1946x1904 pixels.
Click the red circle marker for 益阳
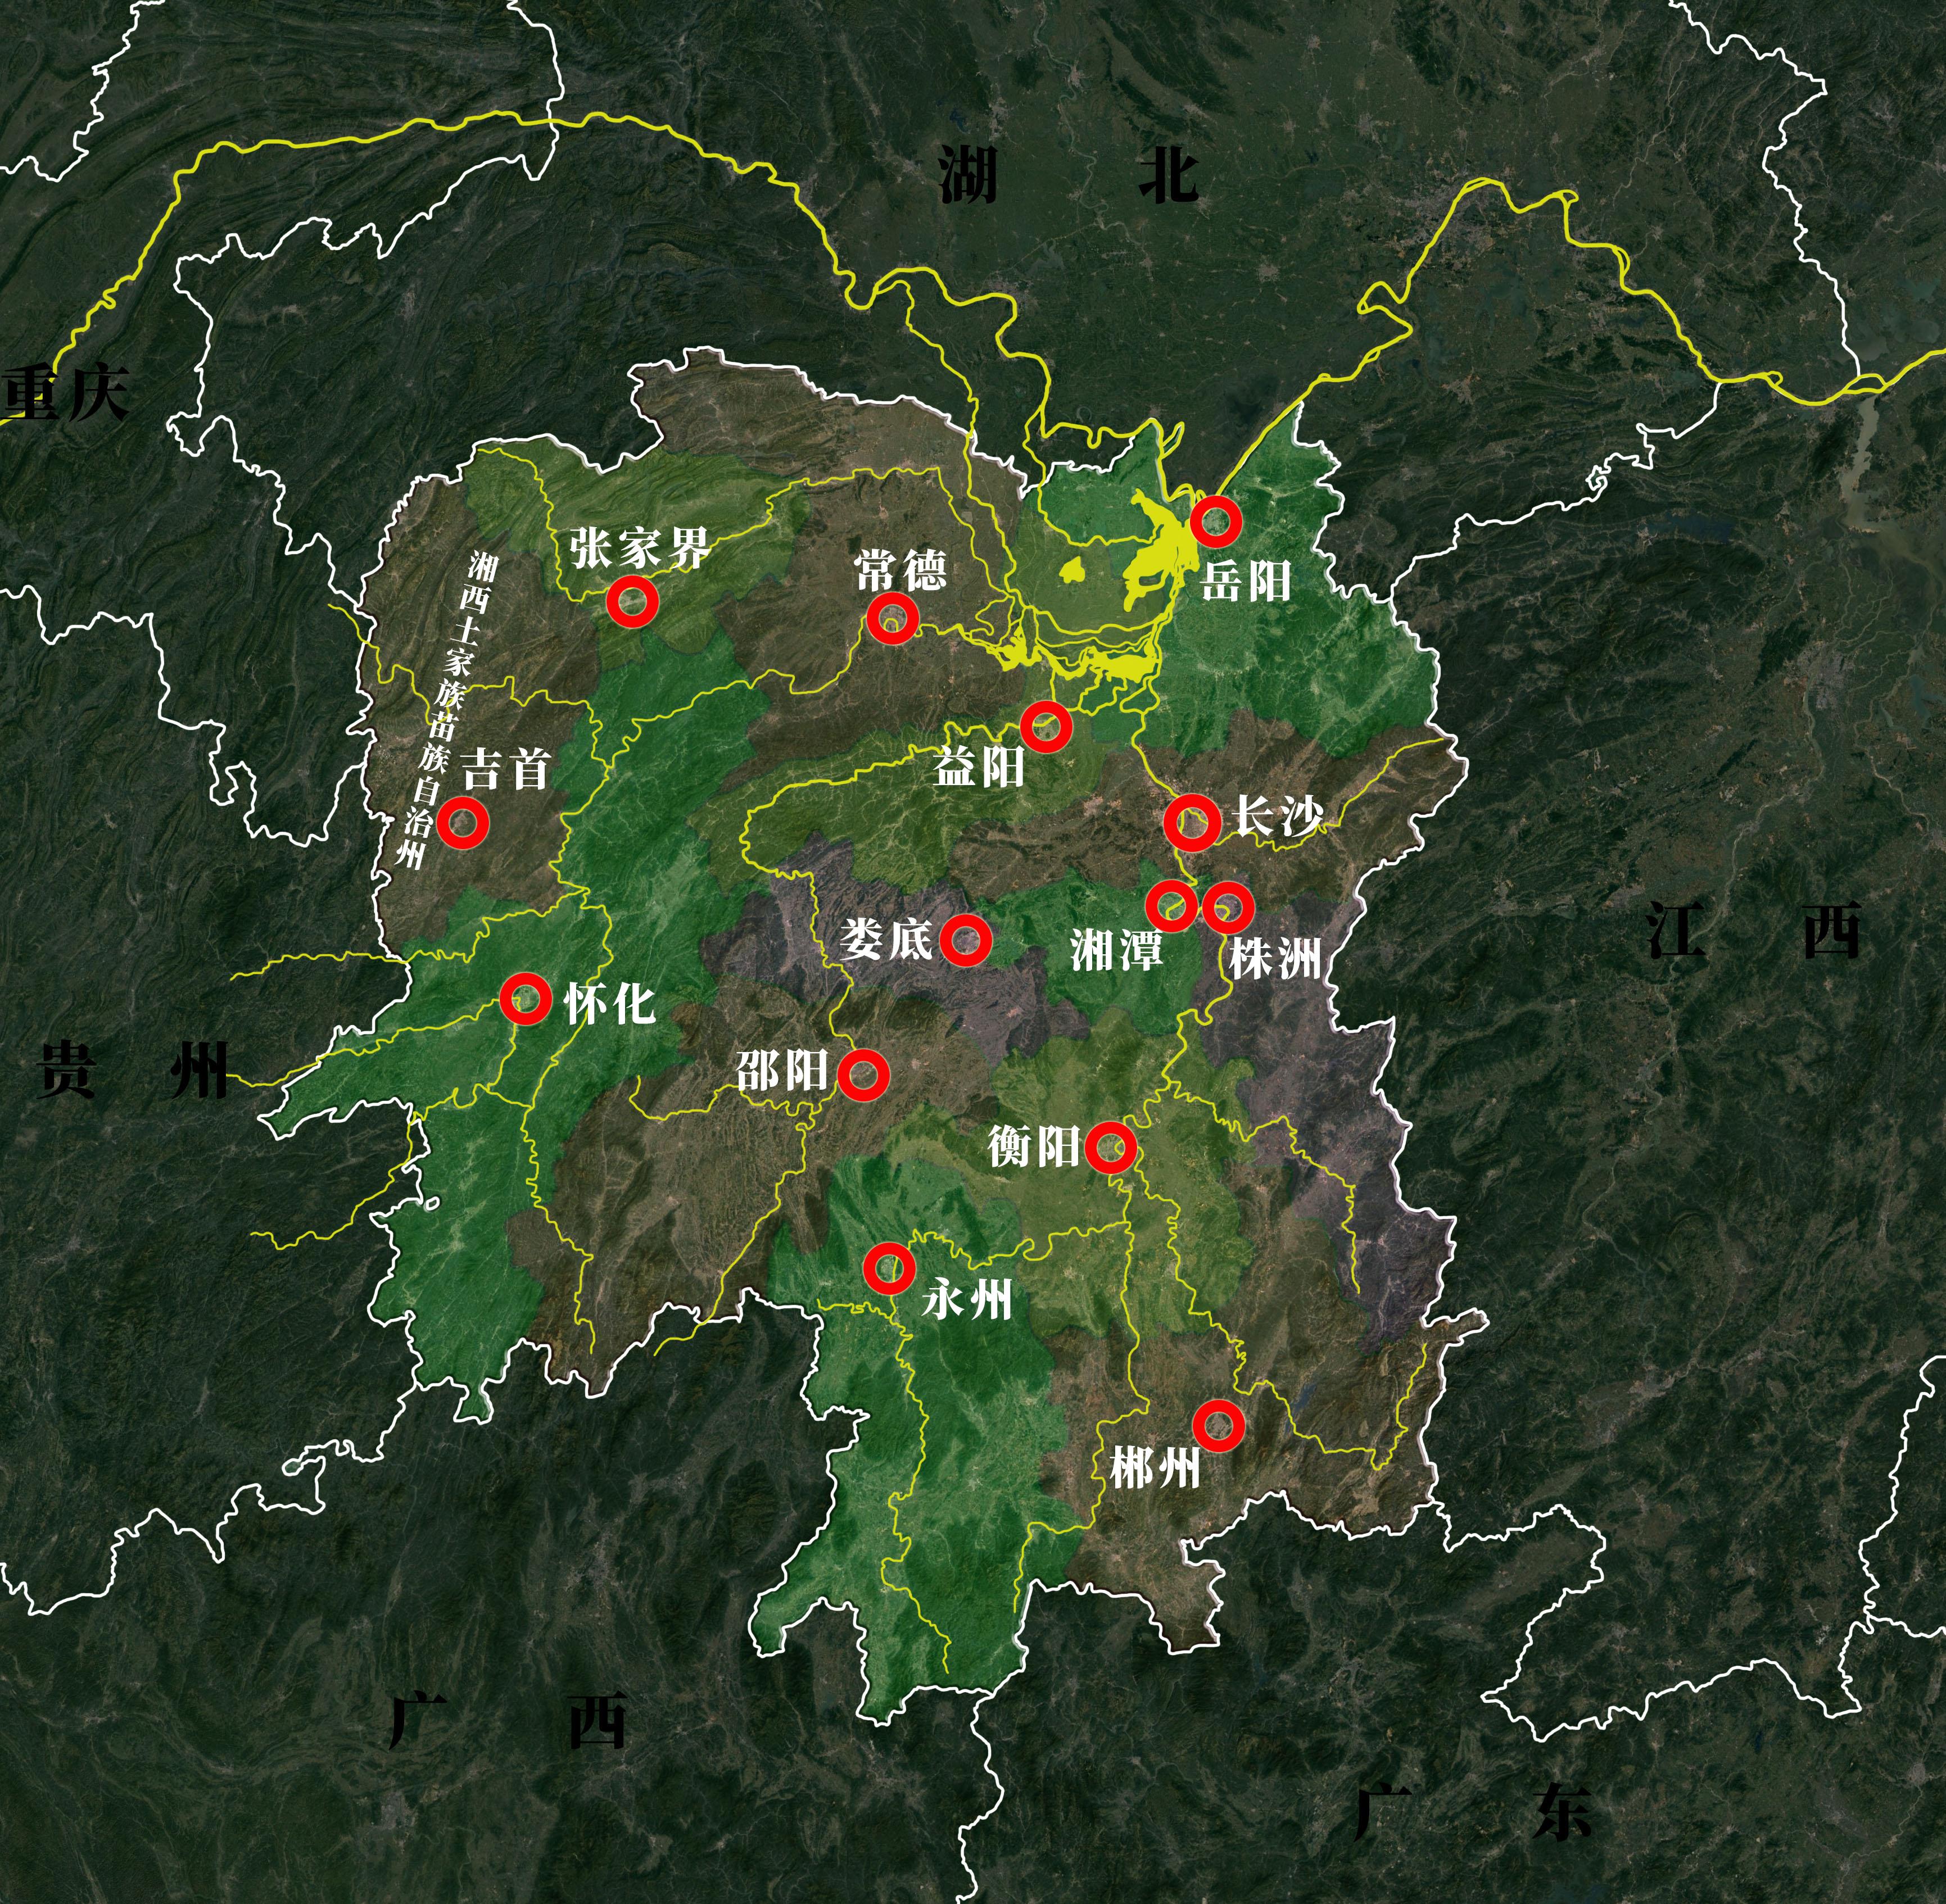(x=1046, y=726)
